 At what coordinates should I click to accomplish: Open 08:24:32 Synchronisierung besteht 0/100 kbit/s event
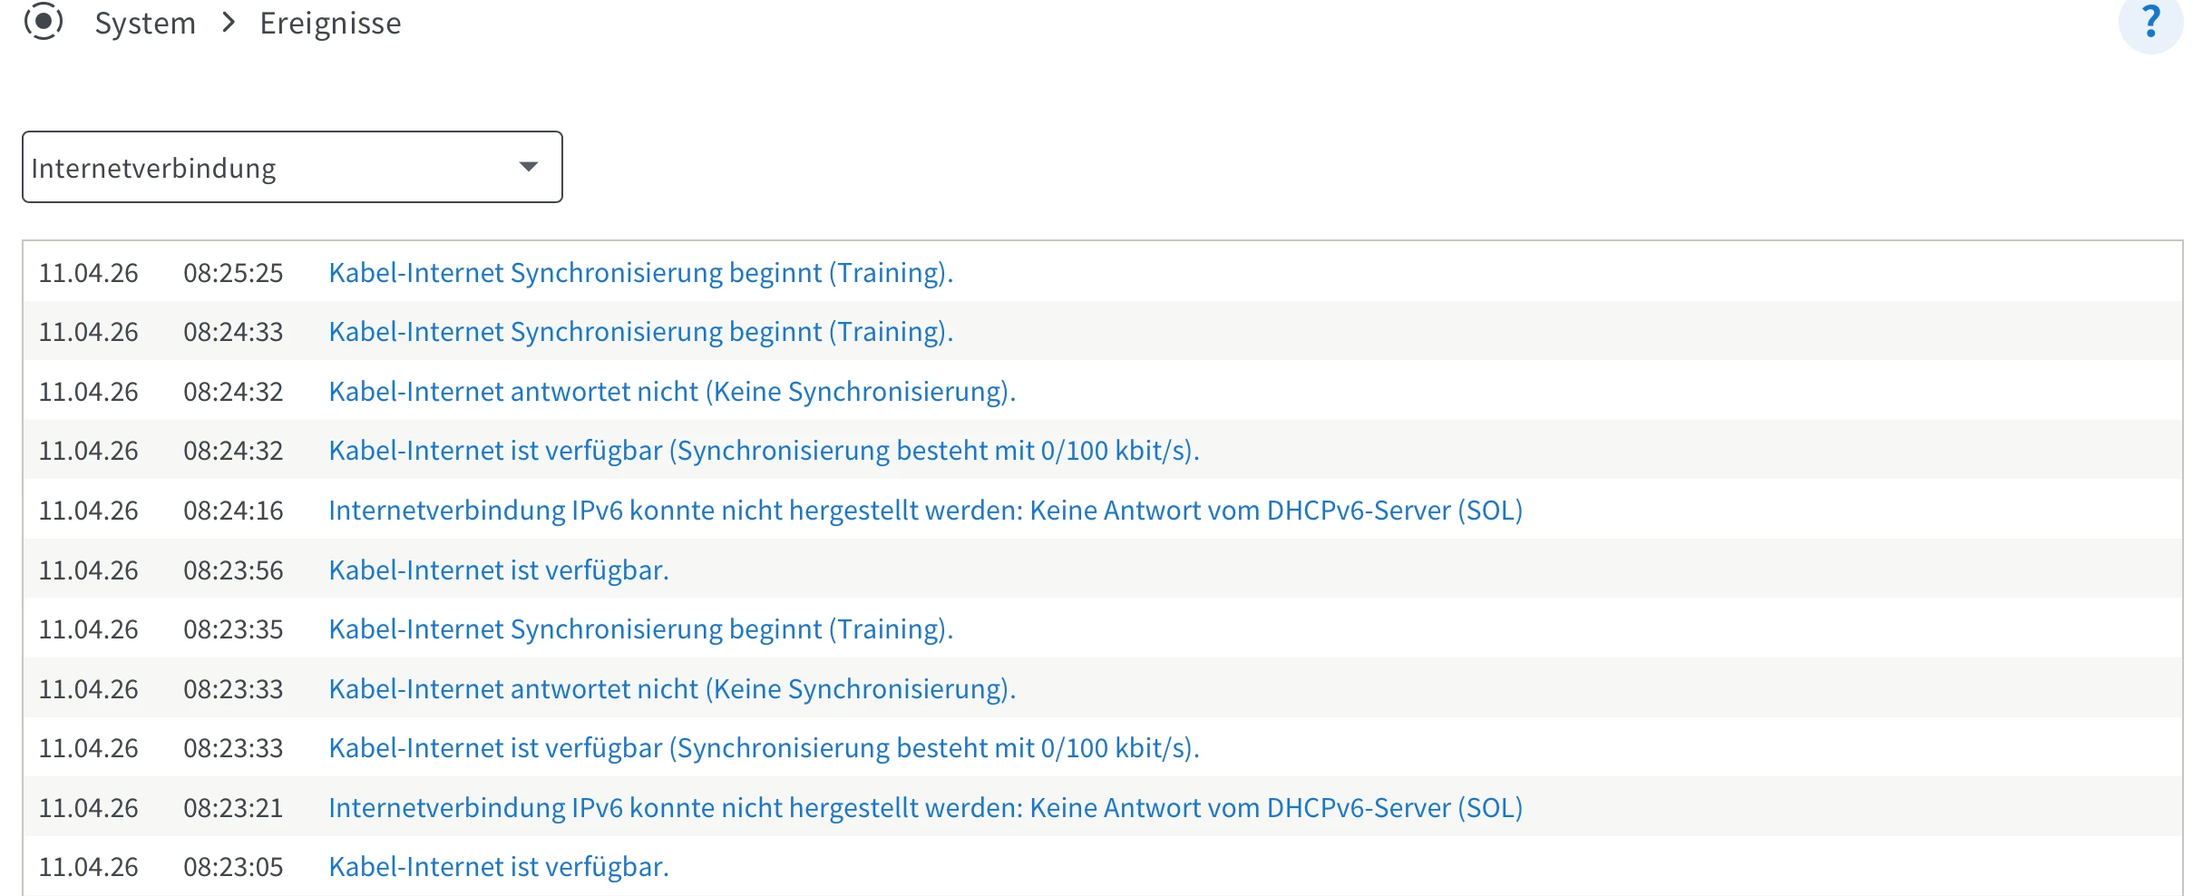(x=764, y=451)
